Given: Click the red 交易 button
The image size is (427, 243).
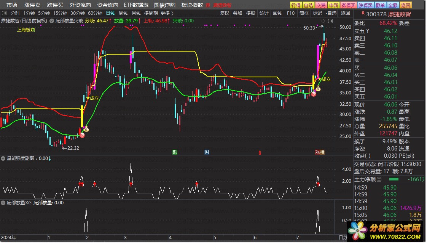Looking at the screenshot, I should click(321, 5).
